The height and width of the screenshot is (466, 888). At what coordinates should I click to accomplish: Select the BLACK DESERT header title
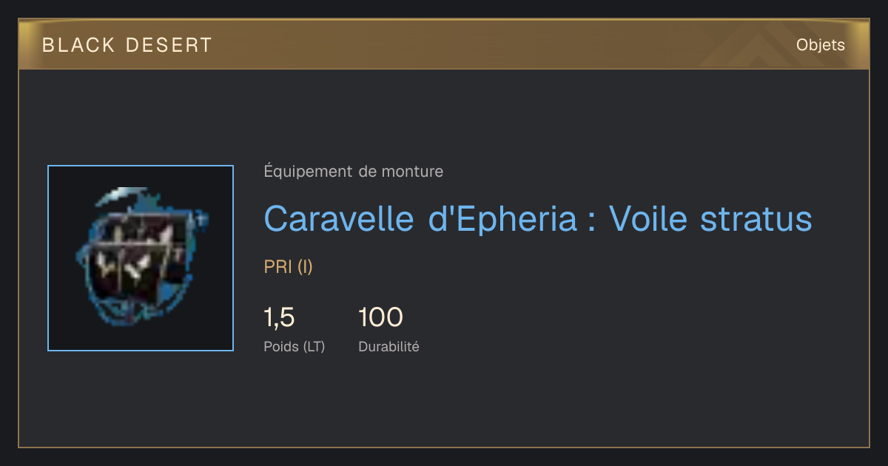pyautogui.click(x=127, y=45)
